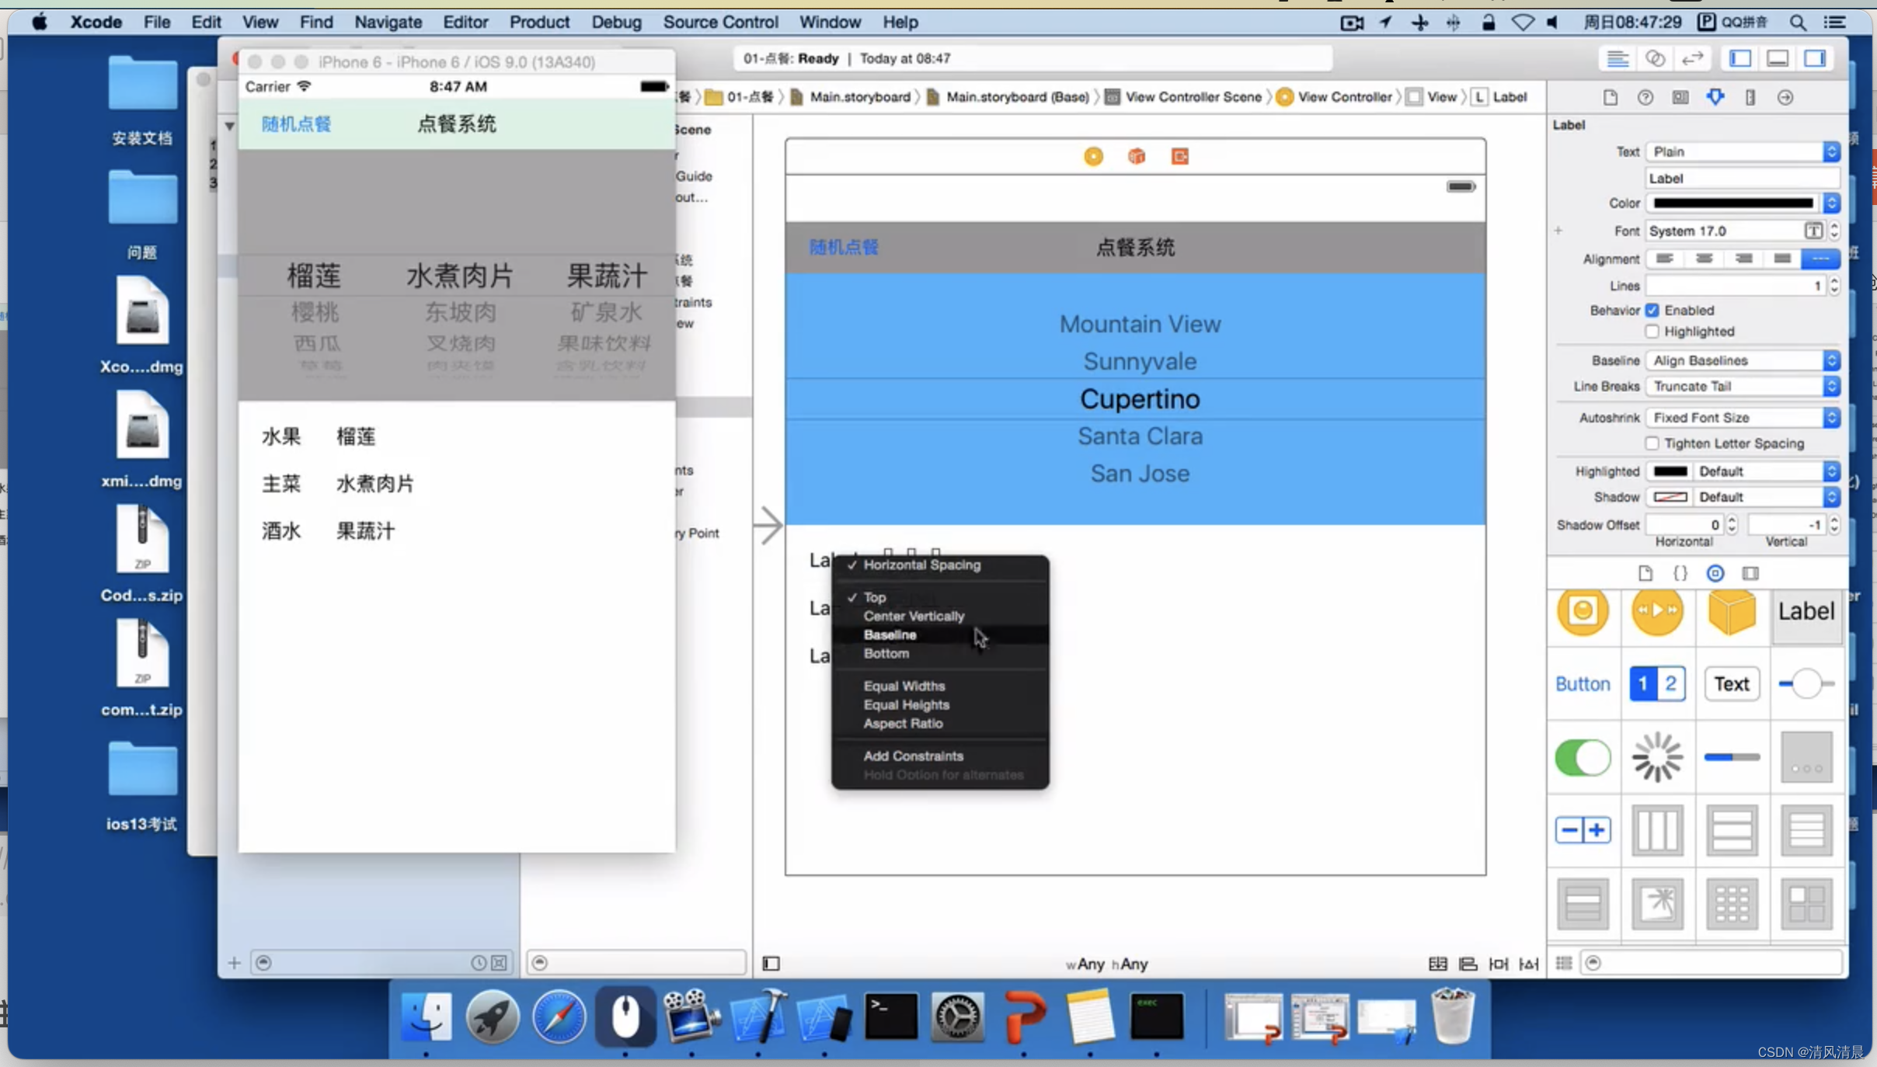Toggle the document outline button
Viewport: 1877px width, 1067px height.
[771, 964]
